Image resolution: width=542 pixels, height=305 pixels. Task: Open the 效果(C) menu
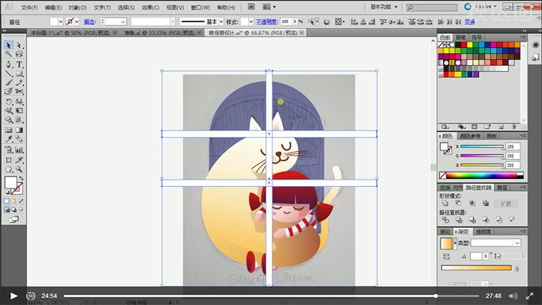pos(150,7)
